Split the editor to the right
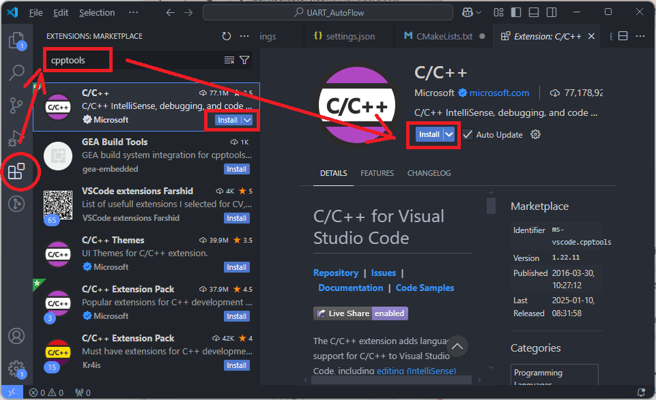 [623, 36]
